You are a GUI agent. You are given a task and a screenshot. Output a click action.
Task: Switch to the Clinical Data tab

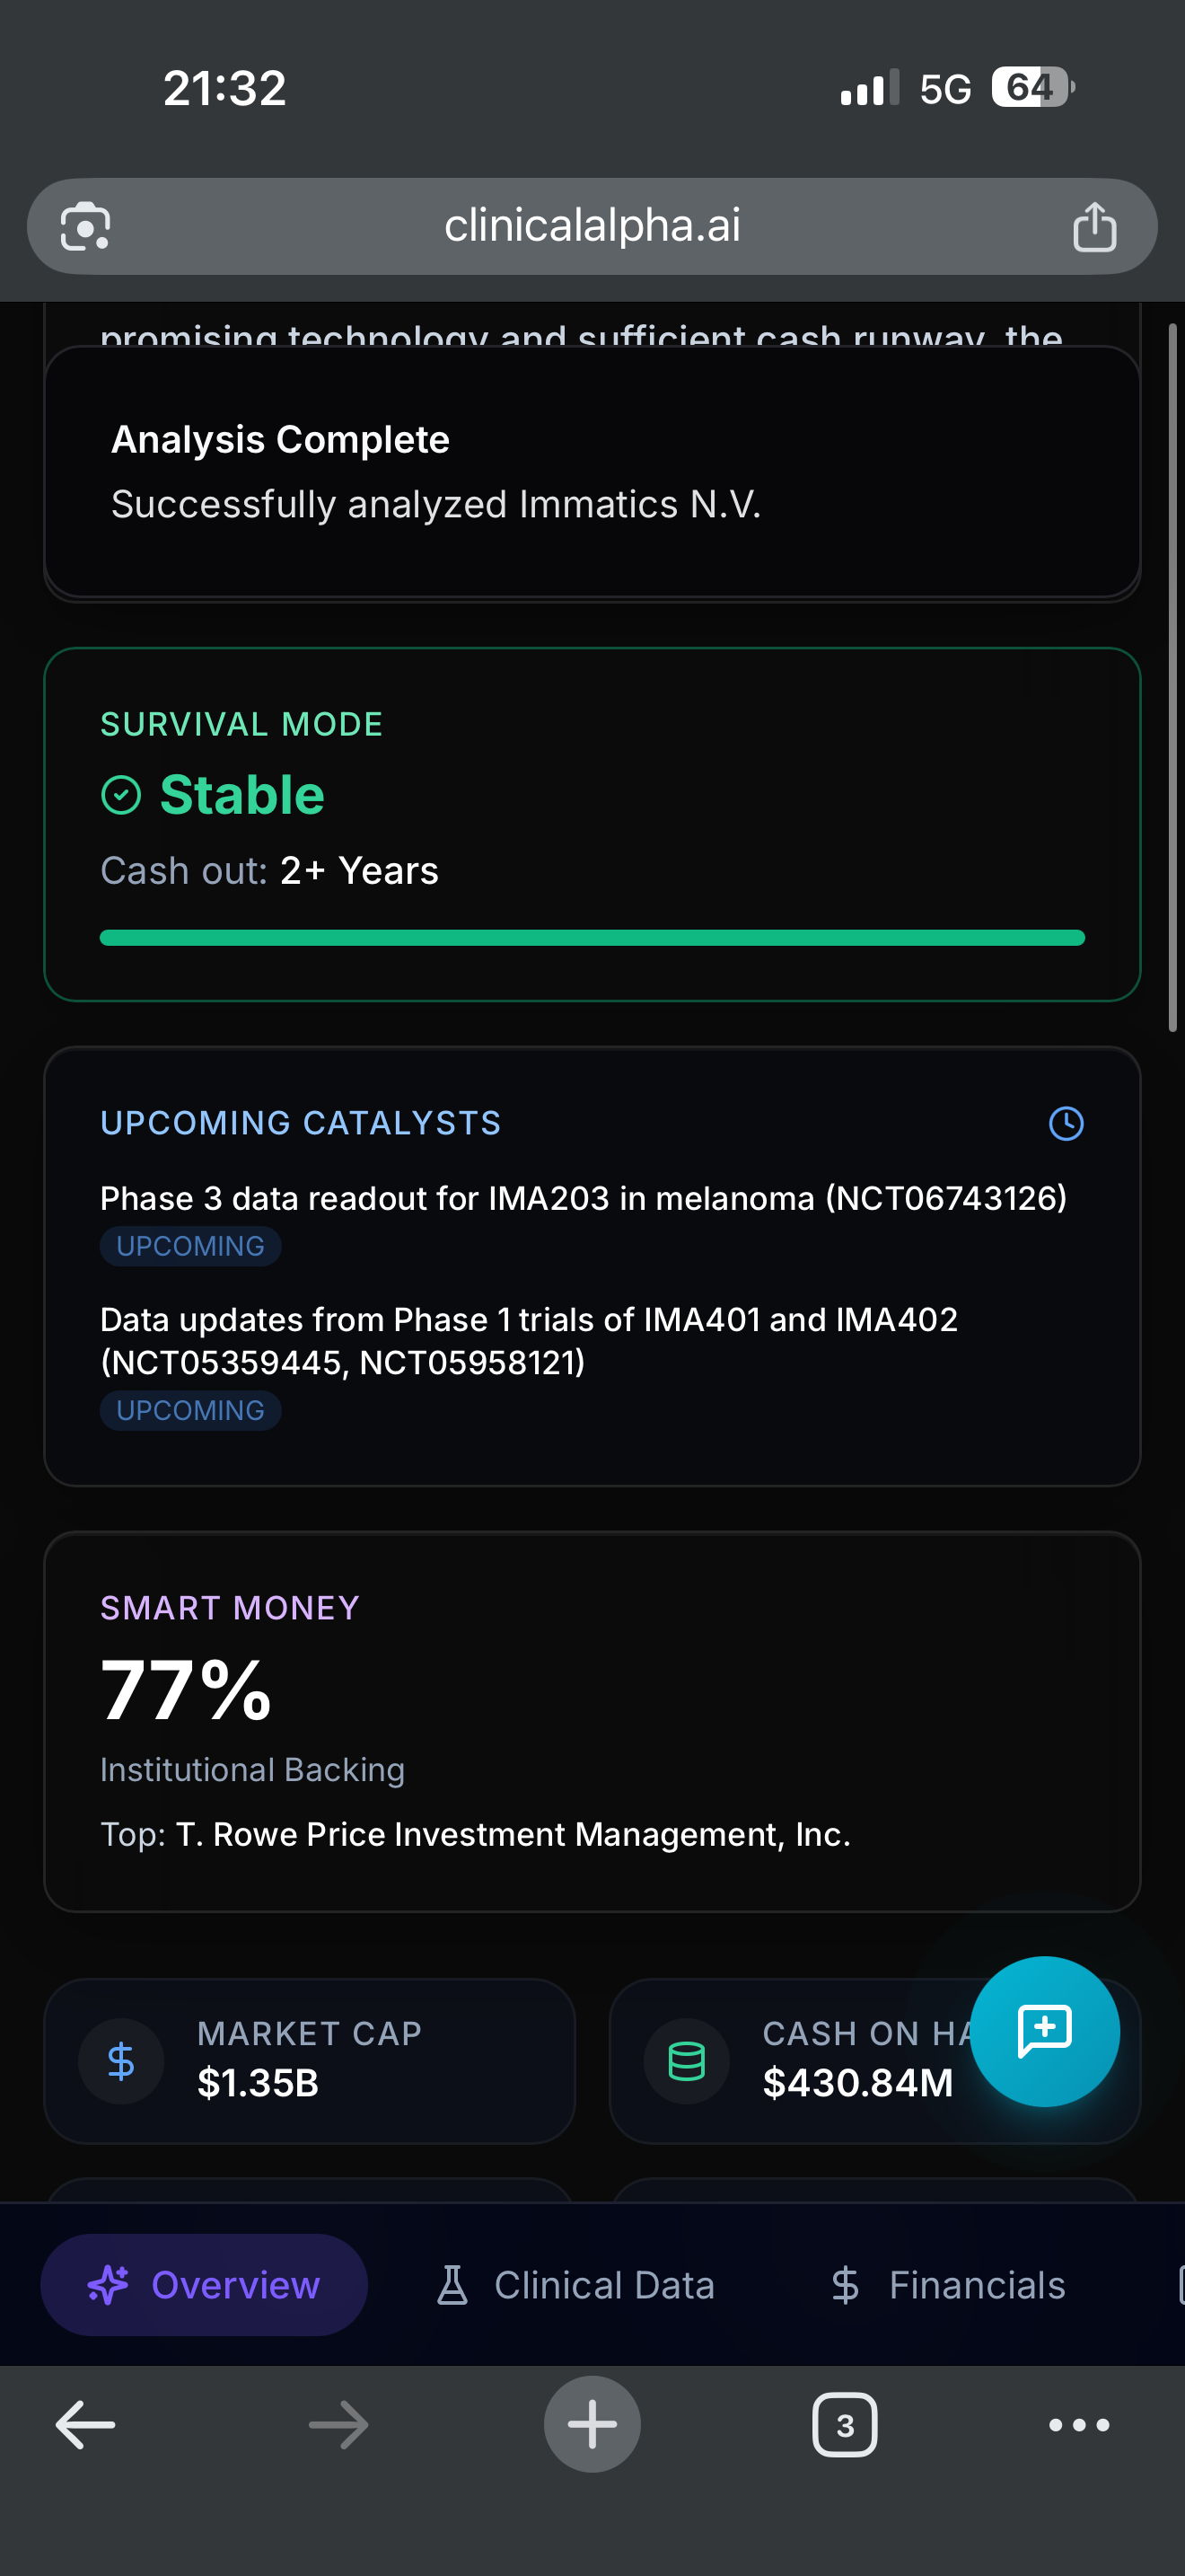pos(576,2285)
